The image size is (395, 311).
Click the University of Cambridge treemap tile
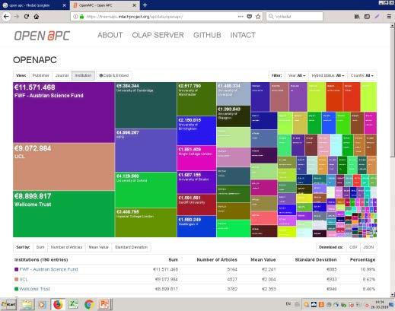click(146, 105)
